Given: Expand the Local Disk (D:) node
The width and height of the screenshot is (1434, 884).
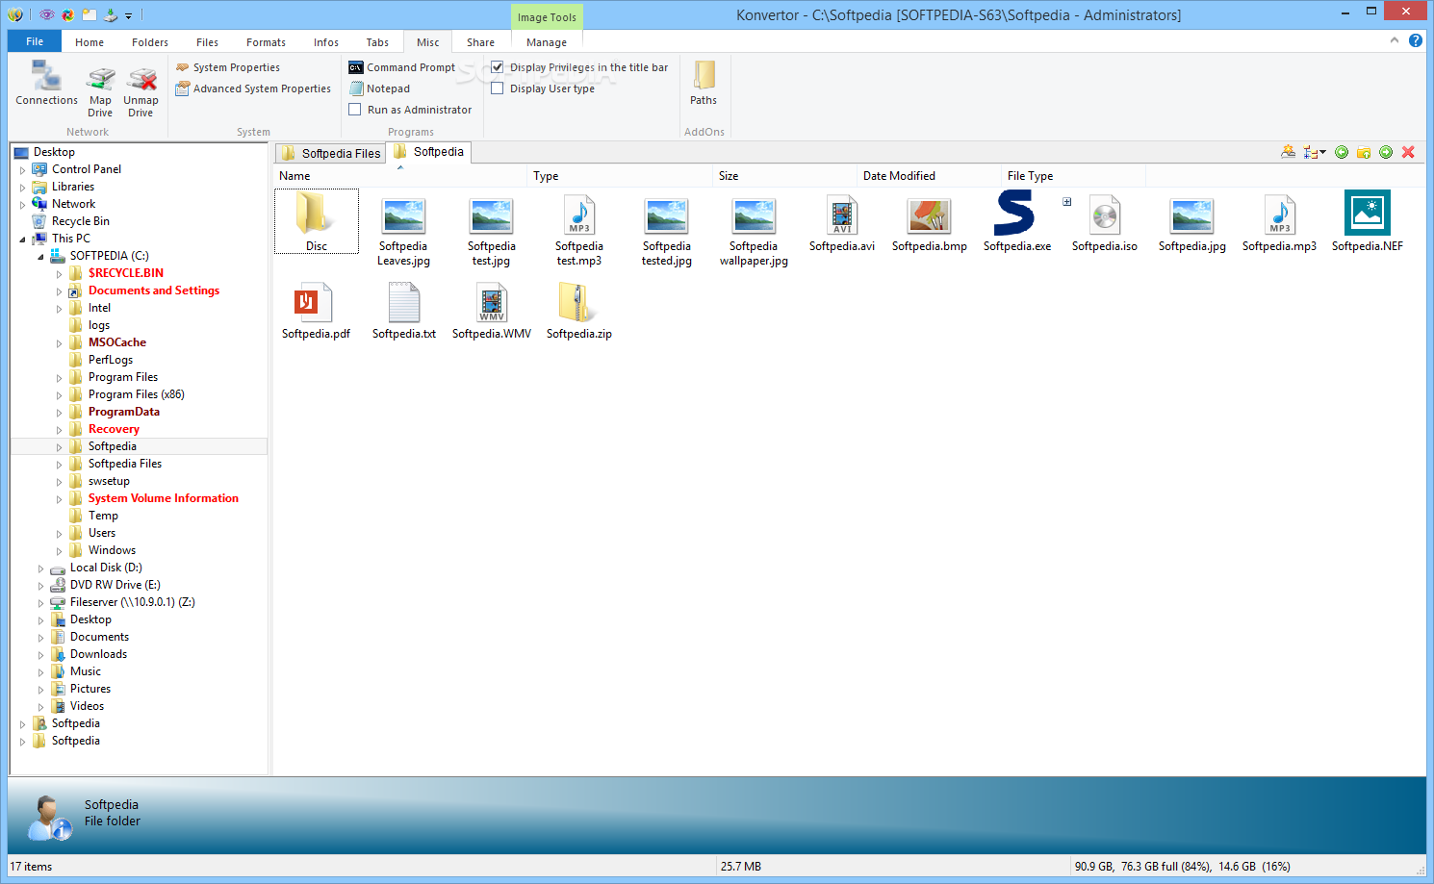Looking at the screenshot, I should click(41, 568).
